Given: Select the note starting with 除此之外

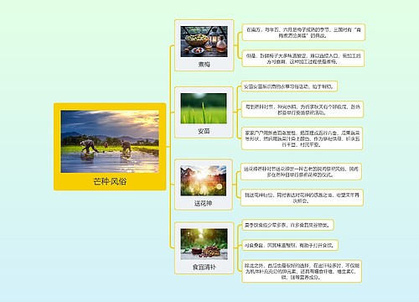Looking at the screenshot, I should pos(302,271).
